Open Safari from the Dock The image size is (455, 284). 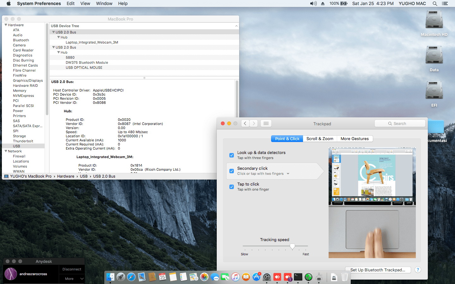tap(131, 277)
